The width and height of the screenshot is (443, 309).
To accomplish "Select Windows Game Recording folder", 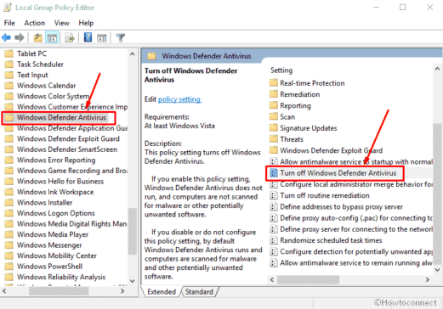I will tap(66, 171).
